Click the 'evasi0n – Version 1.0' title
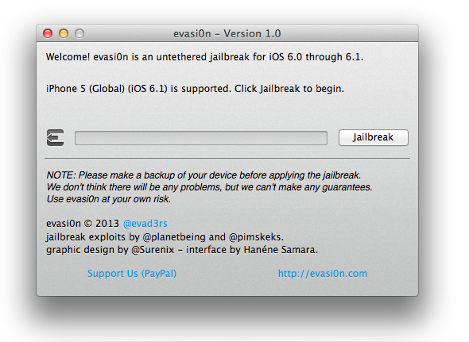The image size is (469, 342). click(x=227, y=33)
